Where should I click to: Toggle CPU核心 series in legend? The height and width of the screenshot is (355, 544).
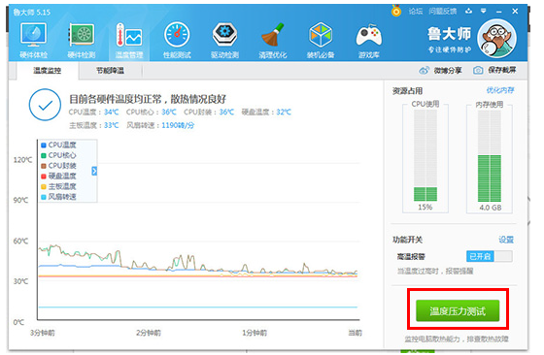point(58,155)
